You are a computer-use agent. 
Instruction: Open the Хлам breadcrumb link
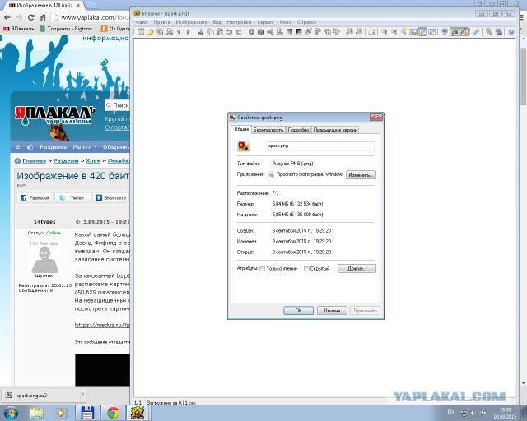(x=93, y=161)
